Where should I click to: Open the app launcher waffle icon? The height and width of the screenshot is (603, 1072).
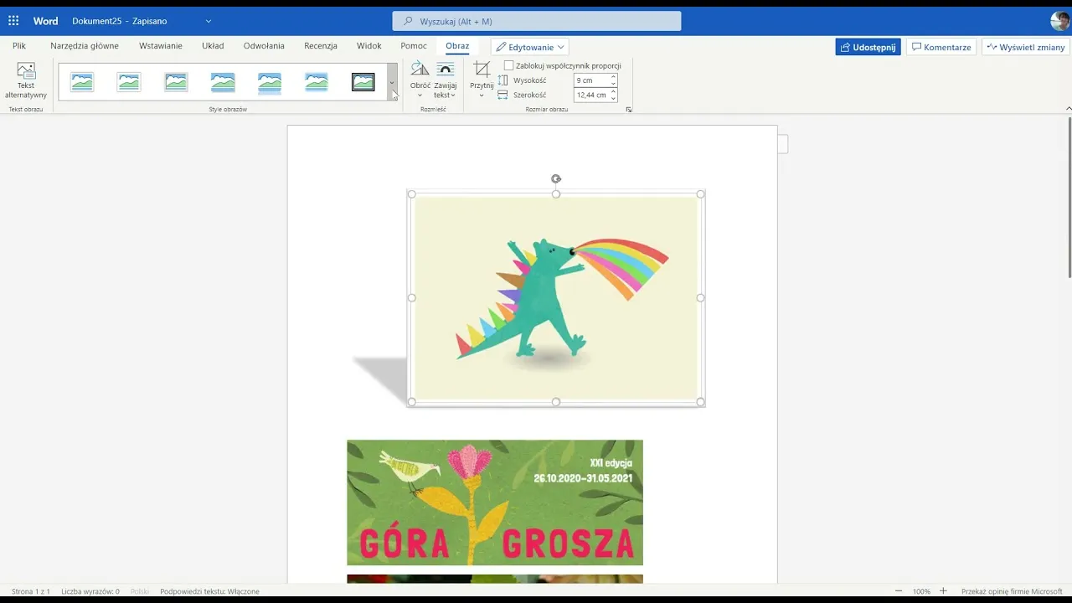13,21
